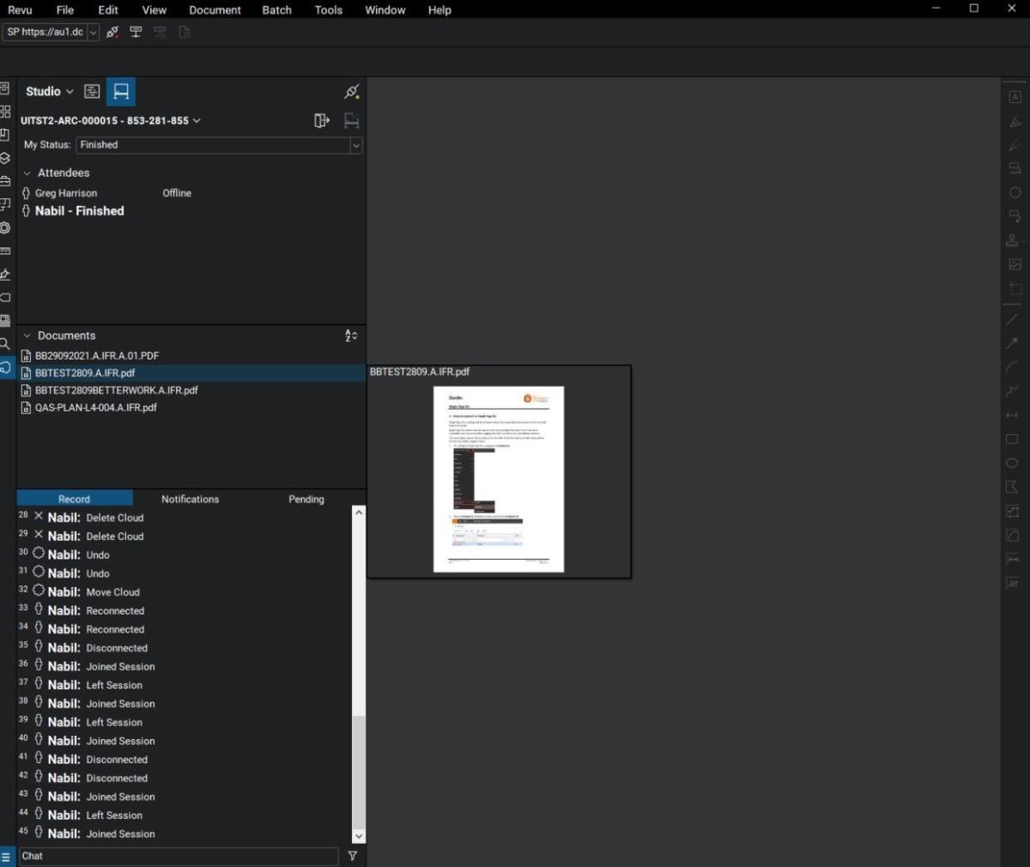The width and height of the screenshot is (1030, 867).
Task: Open the Measurements ruler panel icon
Action: click(5, 252)
